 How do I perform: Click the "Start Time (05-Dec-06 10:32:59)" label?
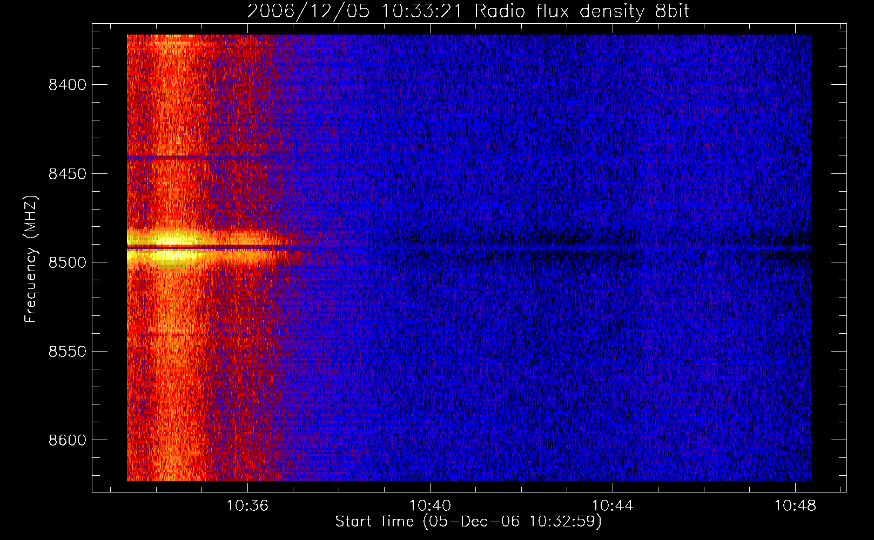point(468,522)
